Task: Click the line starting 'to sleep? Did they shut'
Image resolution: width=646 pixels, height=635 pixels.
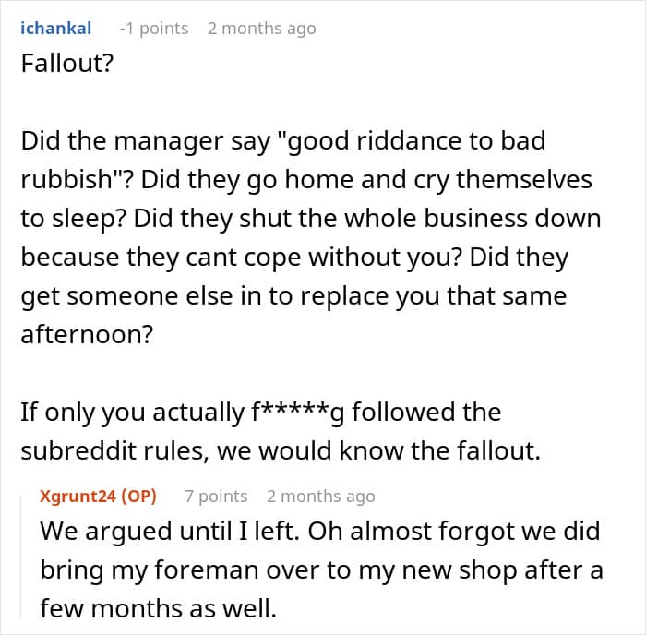Action: [310, 220]
